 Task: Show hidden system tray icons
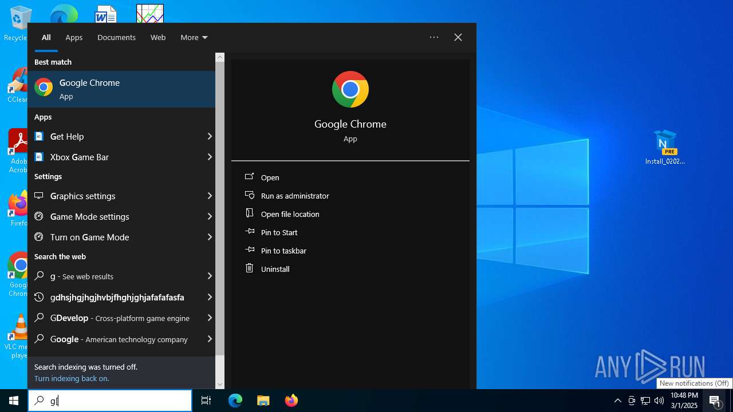click(x=618, y=401)
